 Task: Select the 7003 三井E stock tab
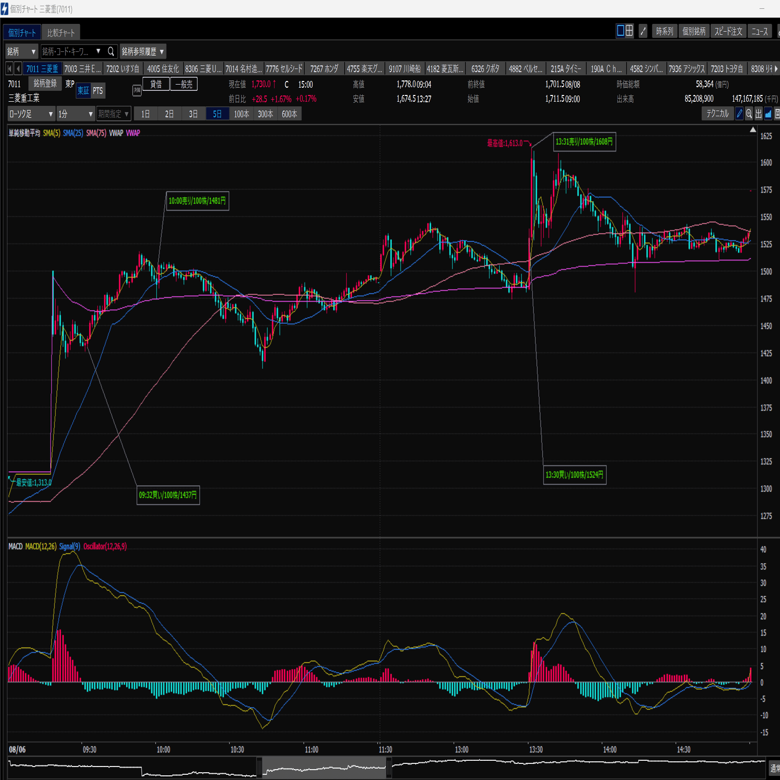click(83, 69)
